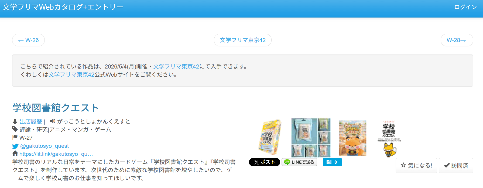Click the speaker icon before がっこうとしょかんくえすと
The width and height of the screenshot is (483, 188).
[x=52, y=121]
